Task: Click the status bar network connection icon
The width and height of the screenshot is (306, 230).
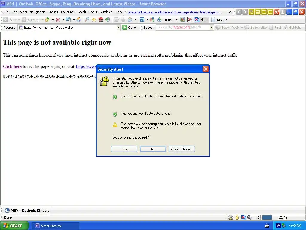Action: [231, 217]
